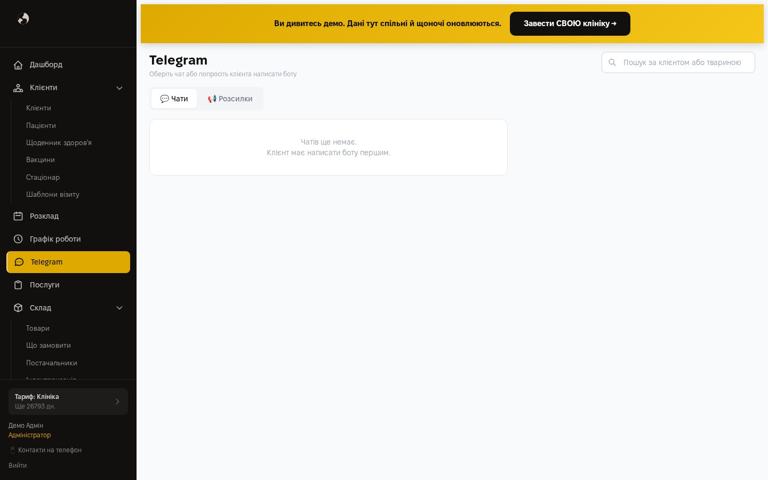
Task: Click the clinic logo icon in sidebar
Action: pyautogui.click(x=23, y=19)
